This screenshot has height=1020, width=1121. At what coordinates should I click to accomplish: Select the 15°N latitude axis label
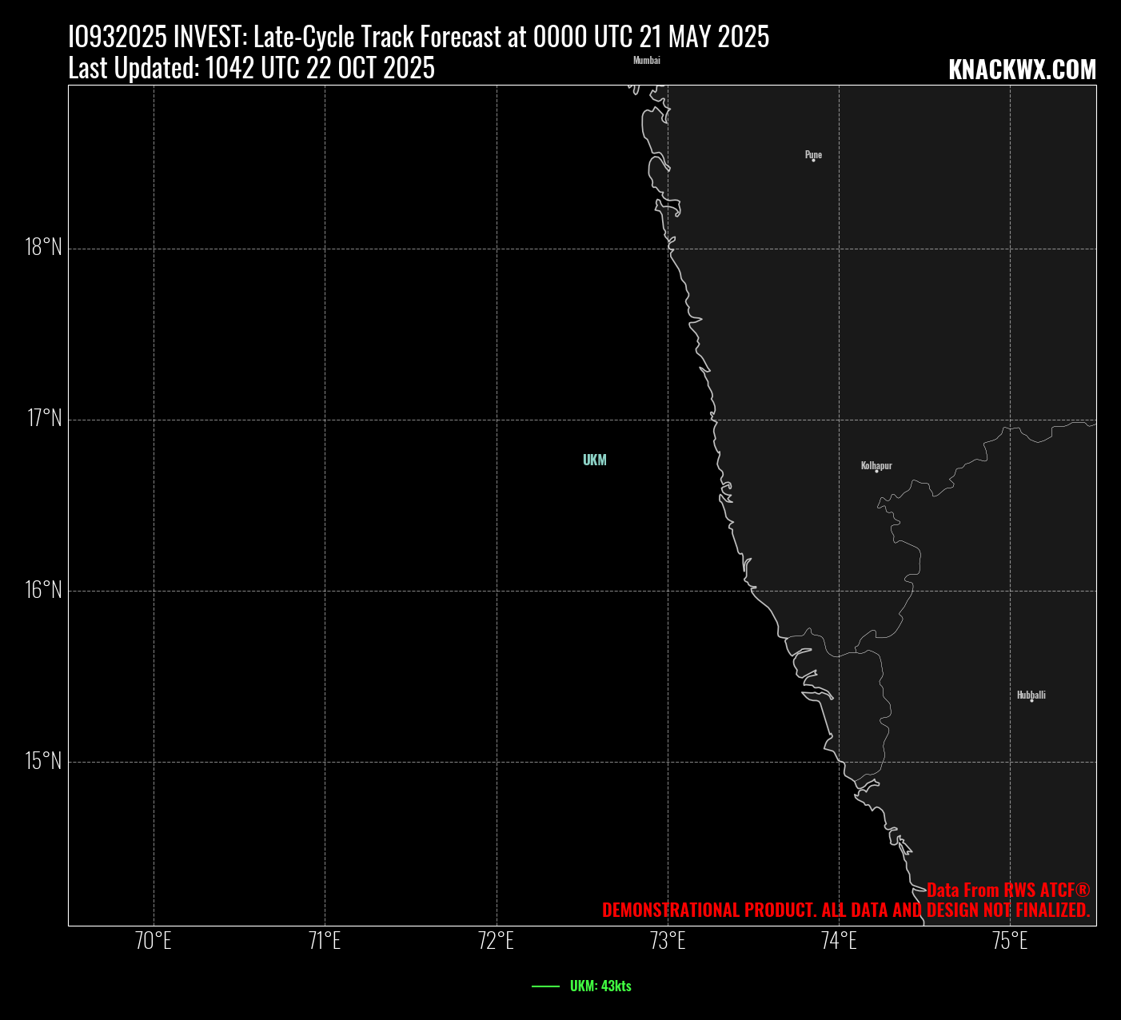43,761
